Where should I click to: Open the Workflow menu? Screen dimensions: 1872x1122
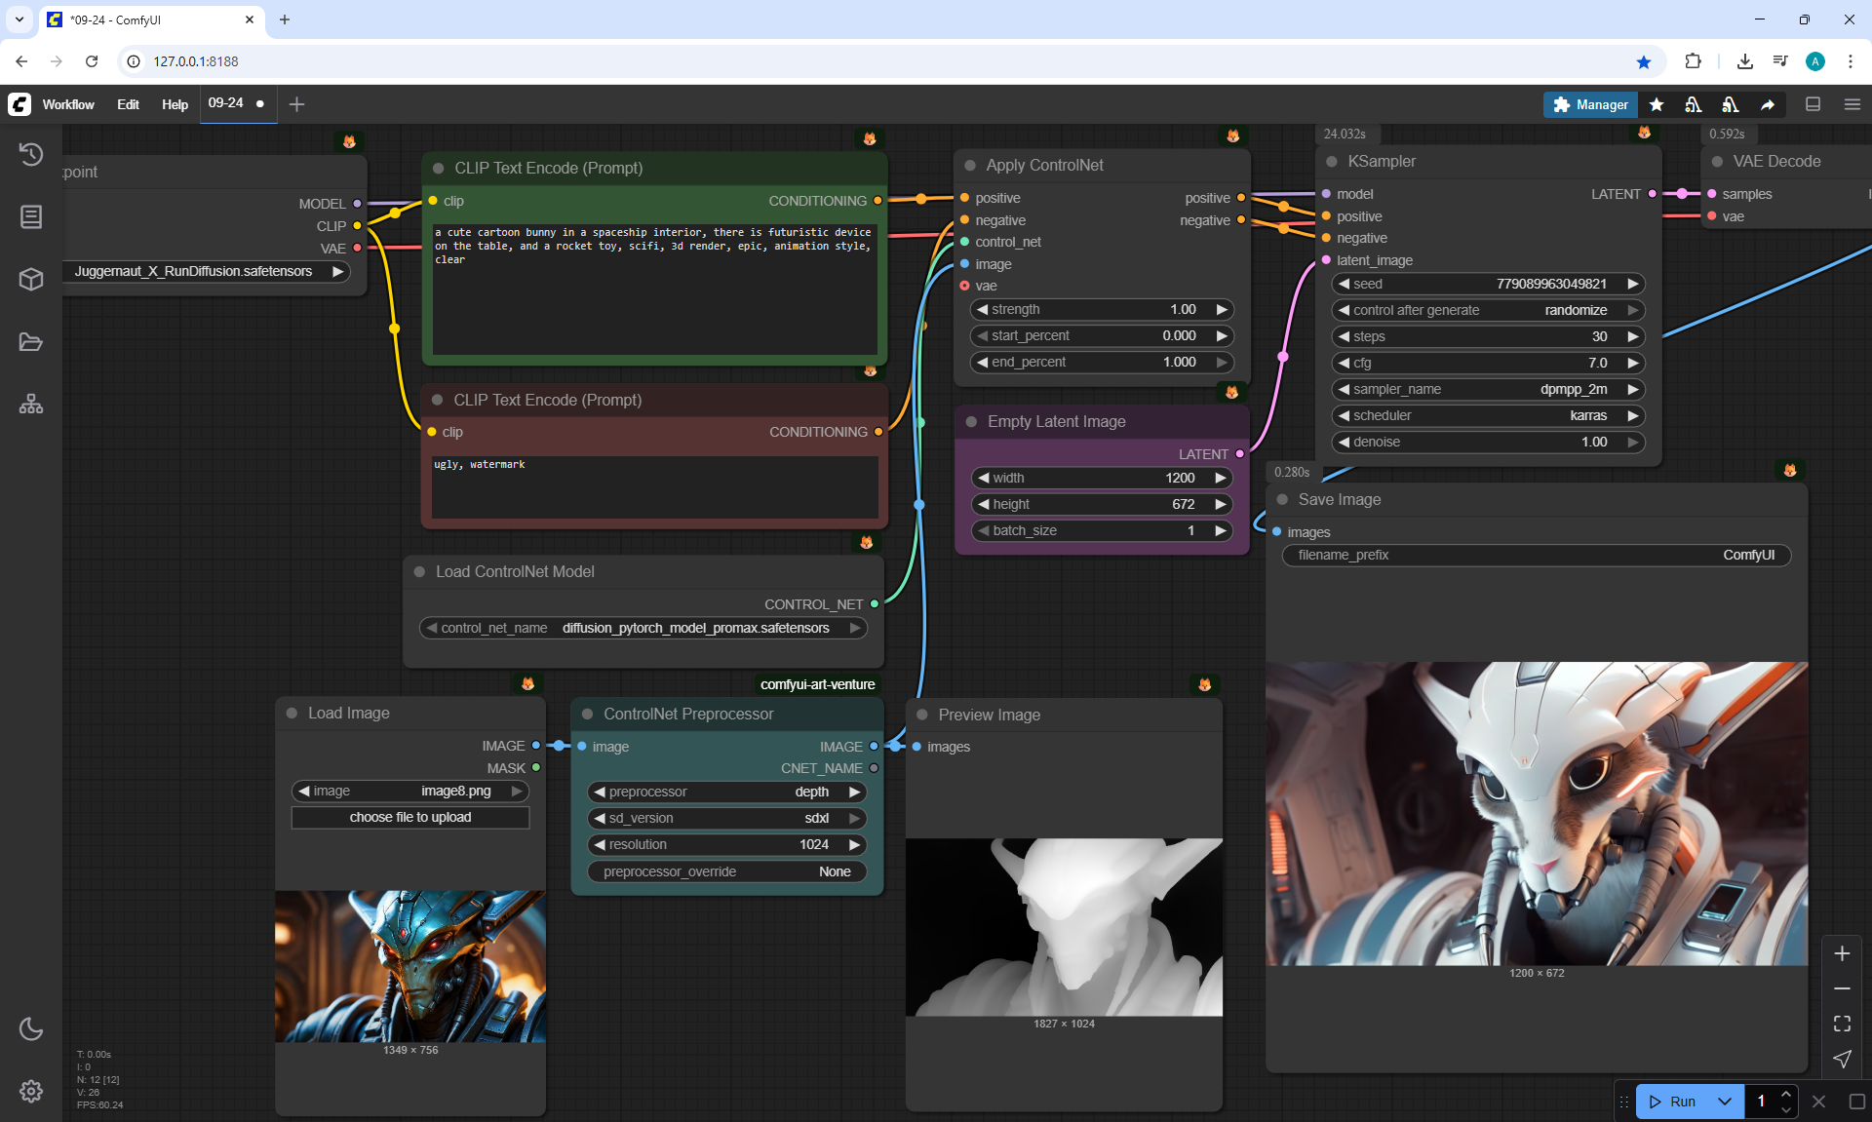click(x=68, y=104)
